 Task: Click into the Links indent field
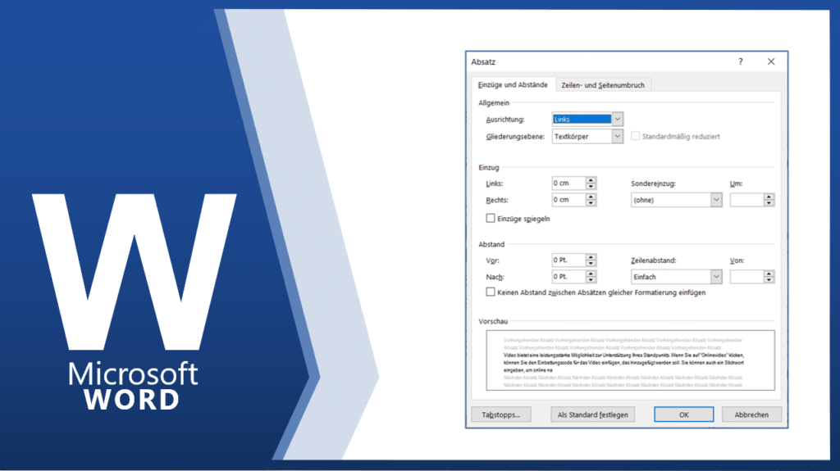click(x=568, y=183)
